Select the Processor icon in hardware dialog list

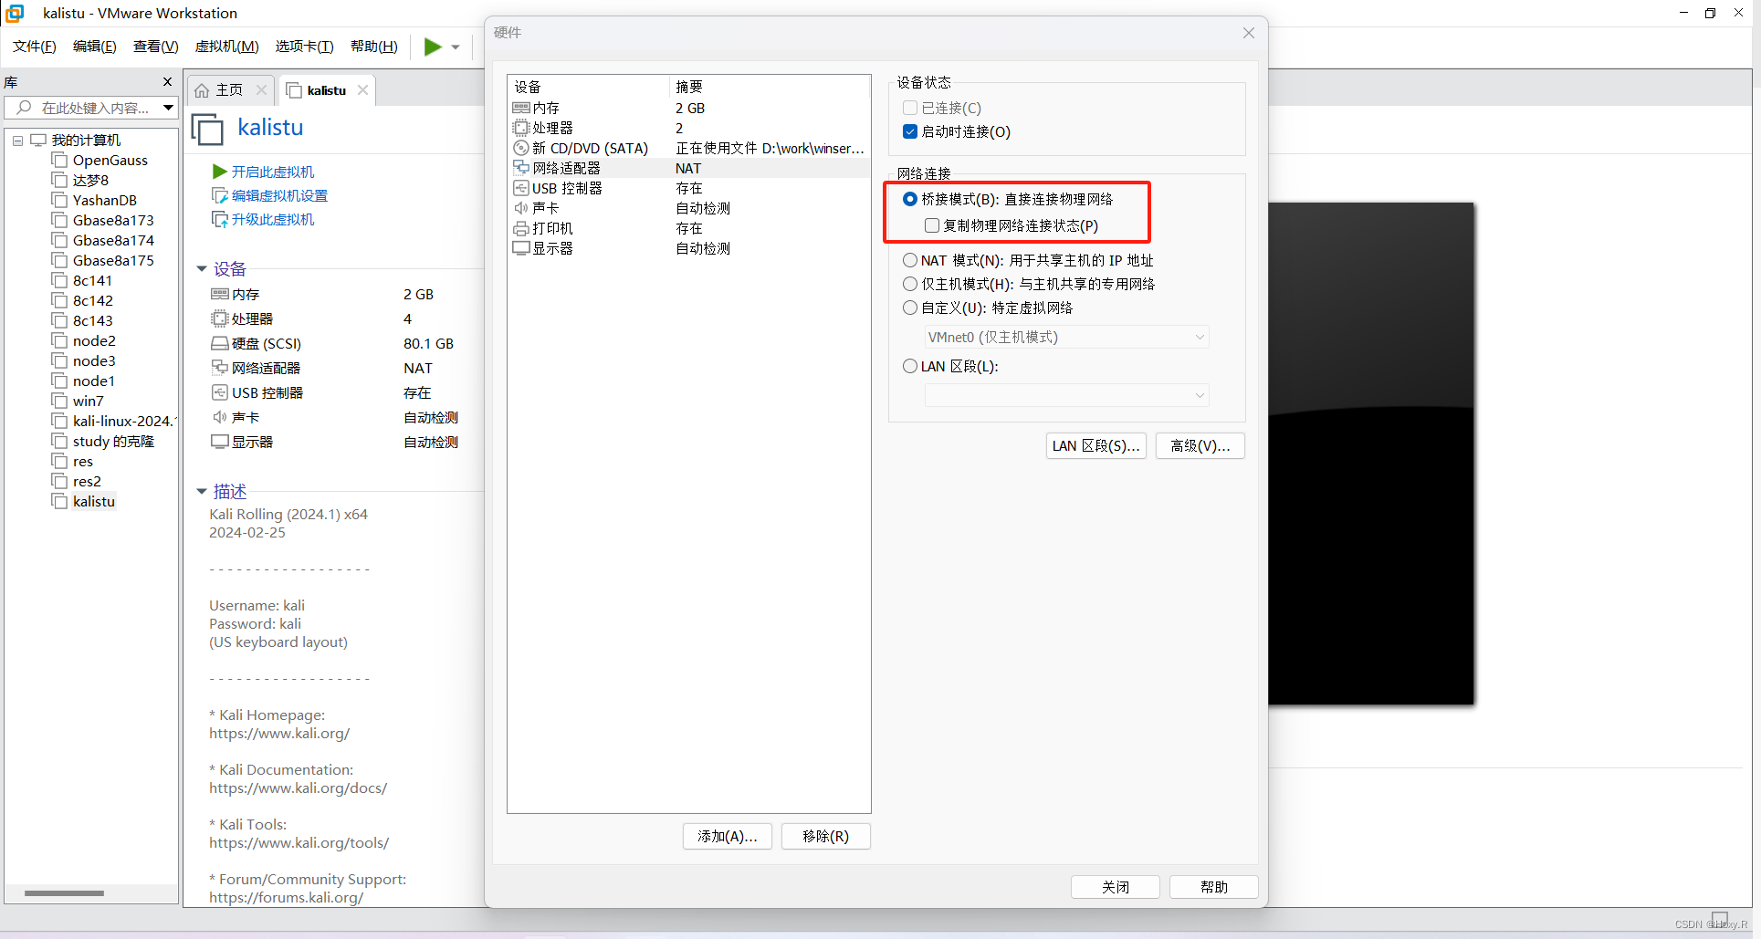[521, 128]
